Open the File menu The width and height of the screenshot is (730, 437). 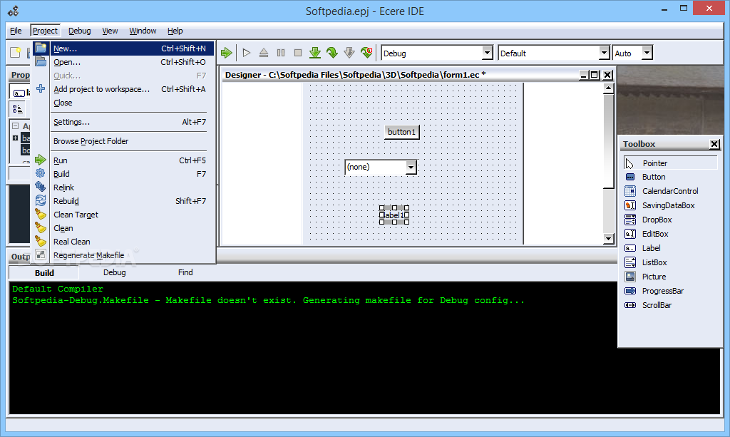point(16,31)
